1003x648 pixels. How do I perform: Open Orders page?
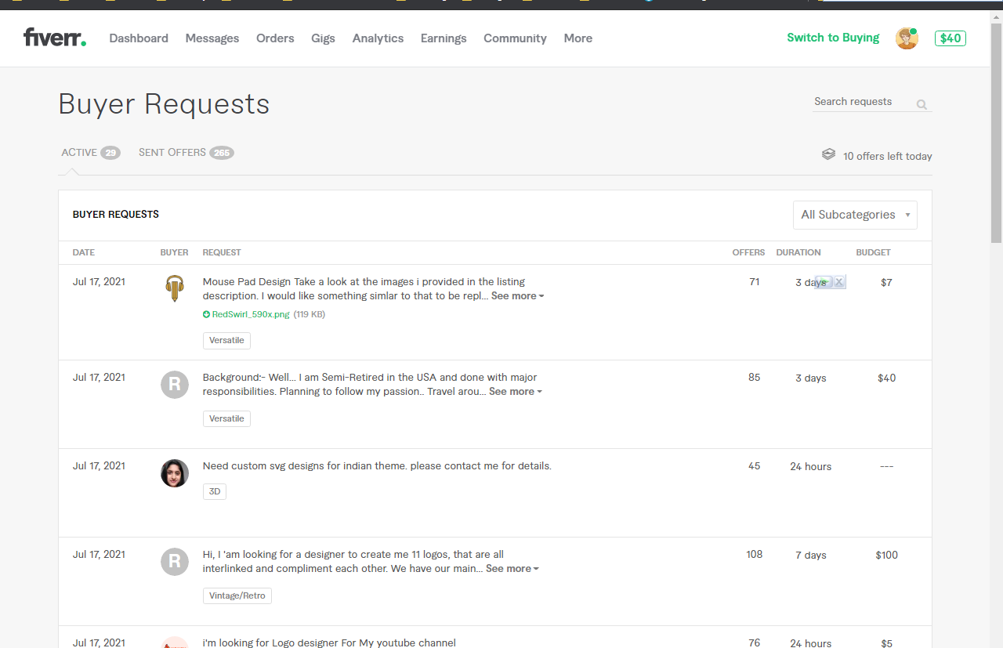[x=275, y=38]
